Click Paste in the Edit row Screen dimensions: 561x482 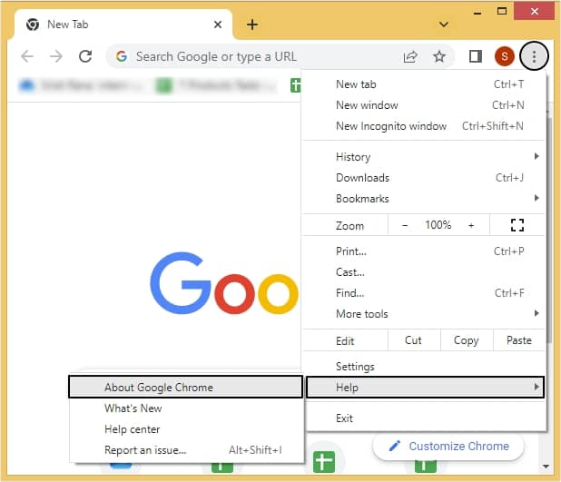click(x=519, y=340)
